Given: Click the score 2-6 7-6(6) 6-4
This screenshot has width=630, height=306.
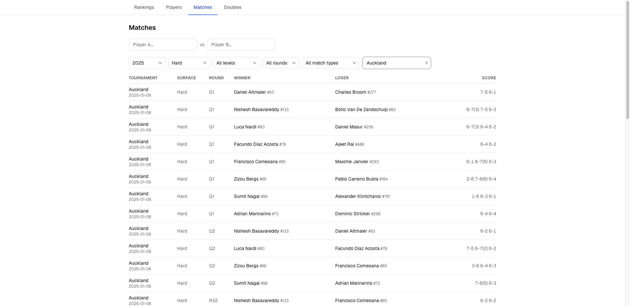Looking at the screenshot, I should [x=481, y=179].
